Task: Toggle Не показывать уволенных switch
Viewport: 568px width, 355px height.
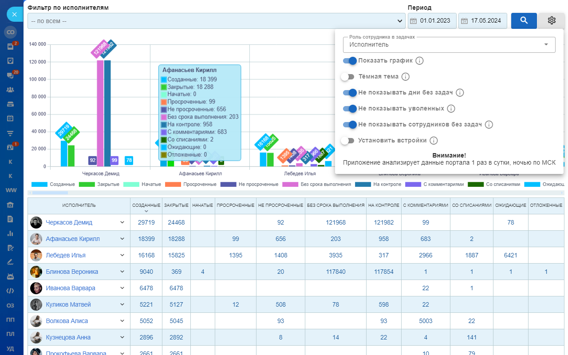Action: 350,109
